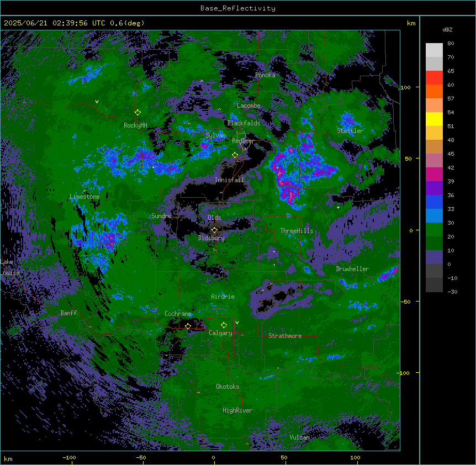
Task: Select the Stettler label
Action: tap(350, 131)
